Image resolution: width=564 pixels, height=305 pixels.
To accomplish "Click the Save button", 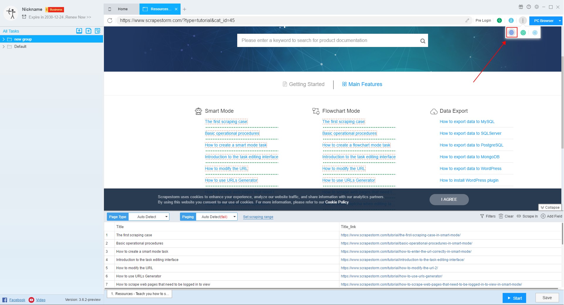I will 547,298.
